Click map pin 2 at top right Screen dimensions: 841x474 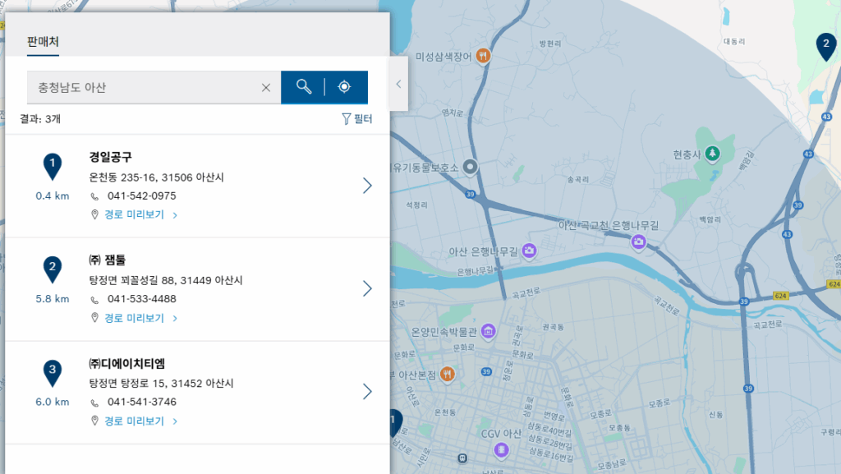coord(826,46)
